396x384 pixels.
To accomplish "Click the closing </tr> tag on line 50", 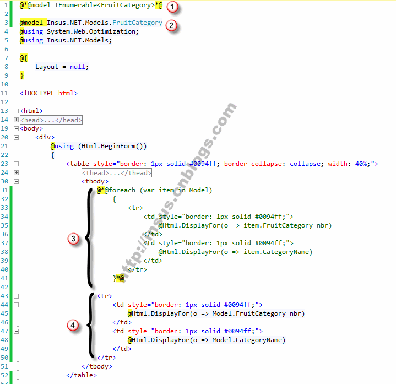I will point(107,358).
